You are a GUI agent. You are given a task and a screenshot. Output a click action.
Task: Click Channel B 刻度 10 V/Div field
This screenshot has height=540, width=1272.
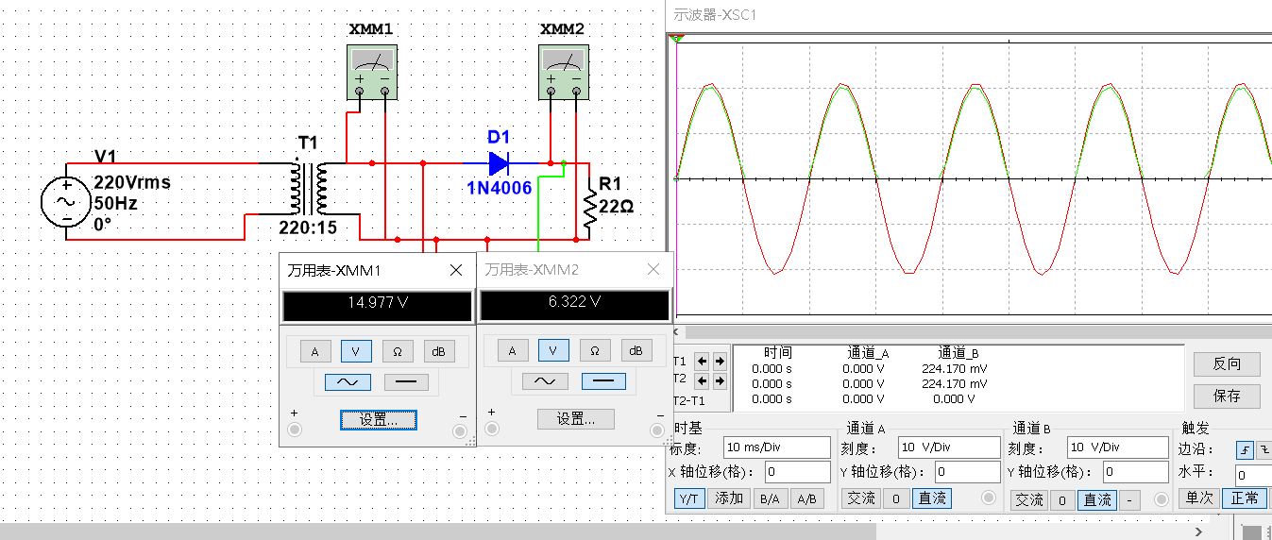(1115, 447)
